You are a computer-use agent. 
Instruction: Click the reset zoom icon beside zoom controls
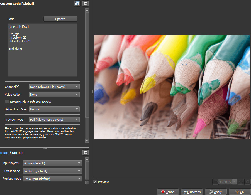pos(248,182)
